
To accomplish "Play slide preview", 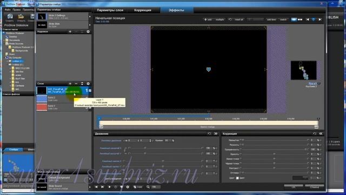I will point(109,187).
